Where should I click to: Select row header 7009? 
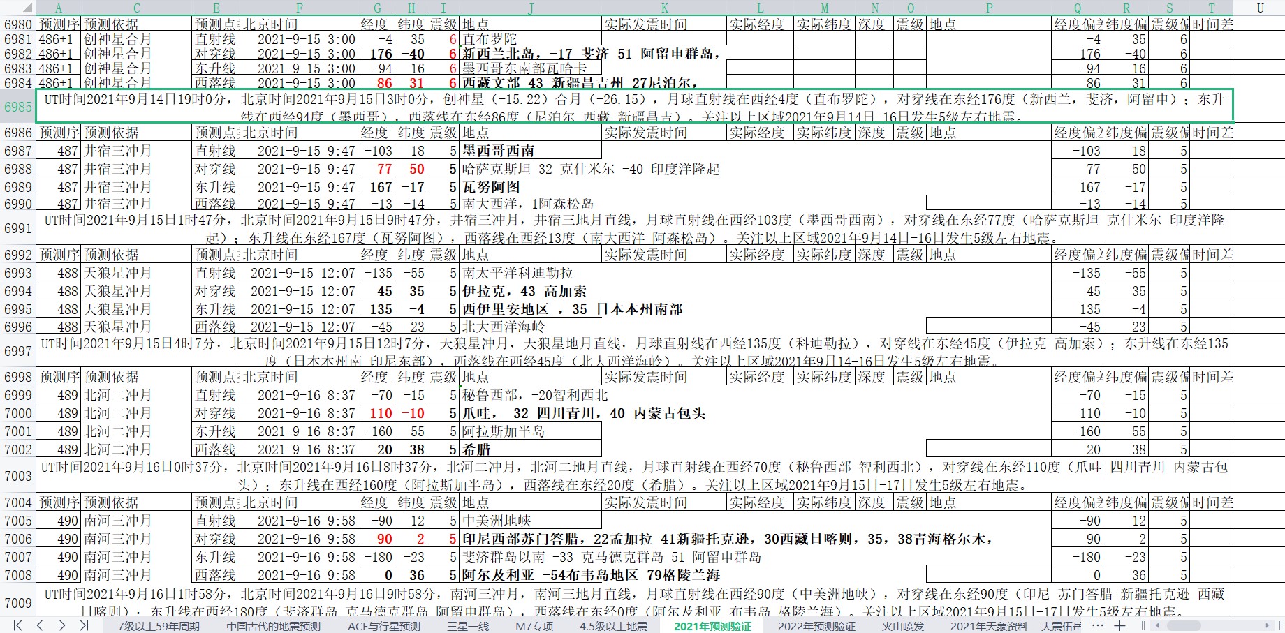(17, 603)
